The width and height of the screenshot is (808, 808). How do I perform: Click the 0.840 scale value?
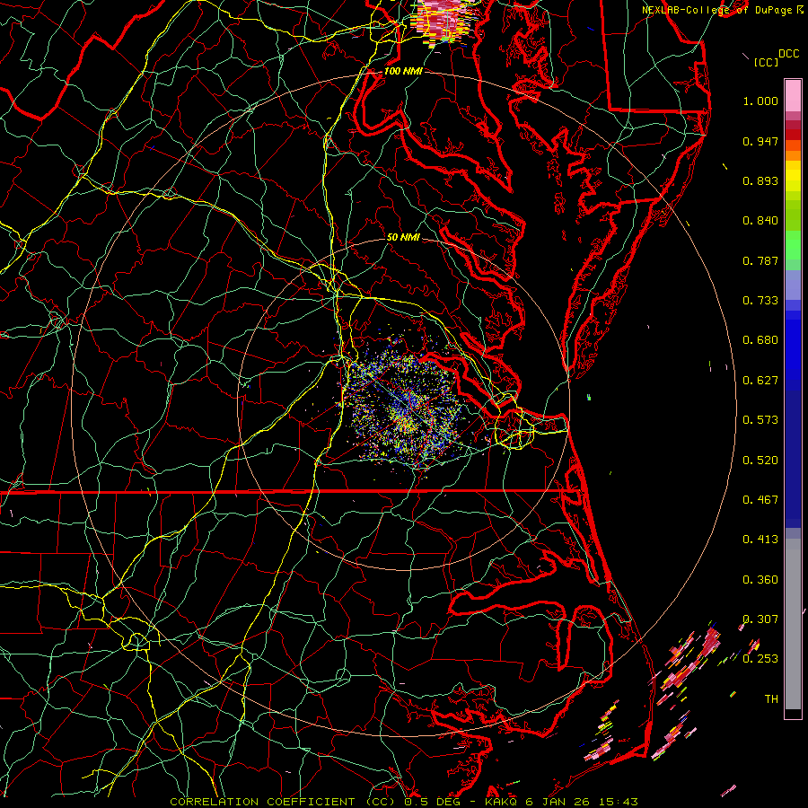pyautogui.click(x=760, y=221)
